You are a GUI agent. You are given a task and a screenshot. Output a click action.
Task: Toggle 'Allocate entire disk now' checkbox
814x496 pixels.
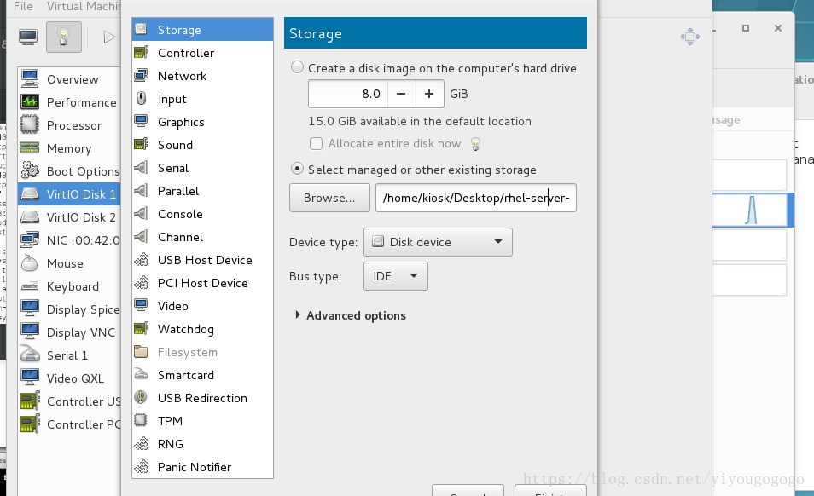[316, 143]
